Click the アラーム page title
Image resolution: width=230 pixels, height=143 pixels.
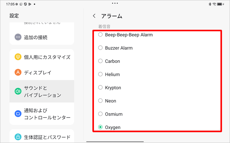(112, 16)
